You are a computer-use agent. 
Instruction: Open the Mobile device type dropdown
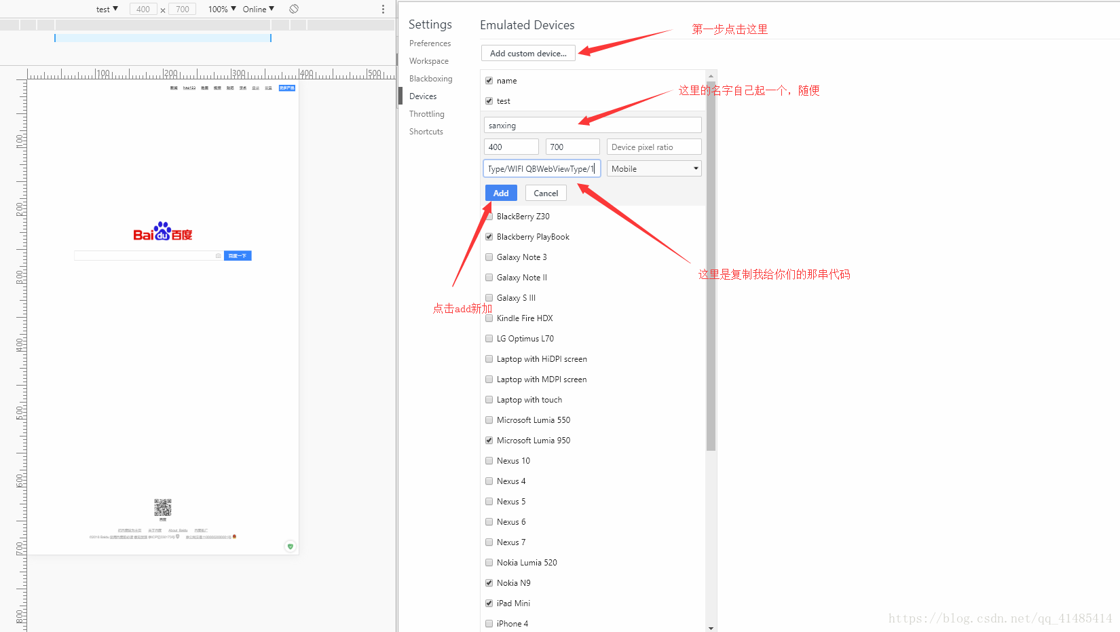tap(654, 168)
